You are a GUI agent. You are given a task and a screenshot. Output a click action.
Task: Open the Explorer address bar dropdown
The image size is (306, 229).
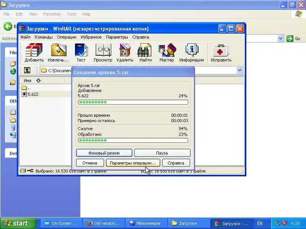coord(280,39)
